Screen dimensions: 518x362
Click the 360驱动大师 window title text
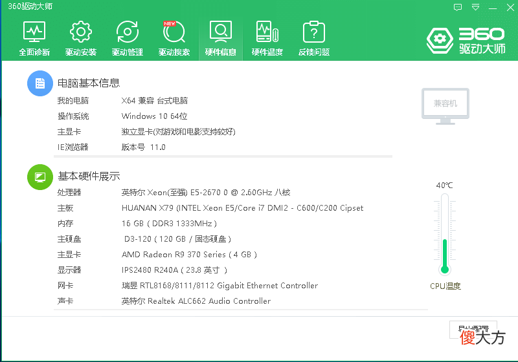[30, 6]
